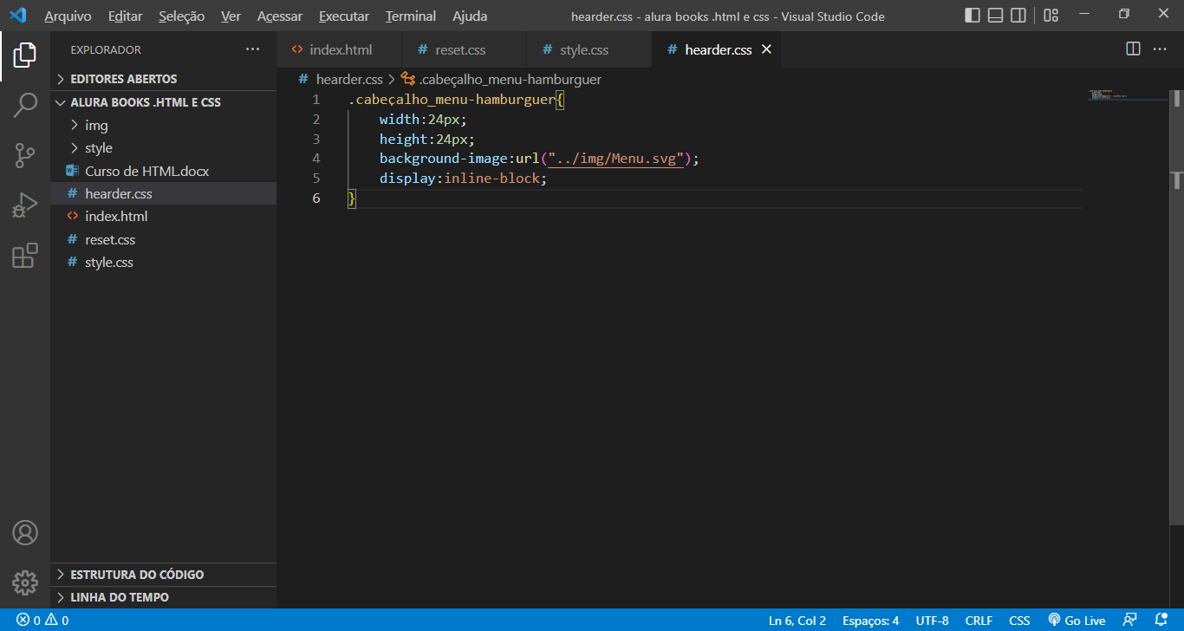The height and width of the screenshot is (631, 1184).
Task: Click errors and warnings status indicator
Action: (42, 621)
